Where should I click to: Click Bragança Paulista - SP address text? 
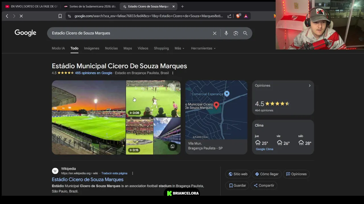click(205, 148)
